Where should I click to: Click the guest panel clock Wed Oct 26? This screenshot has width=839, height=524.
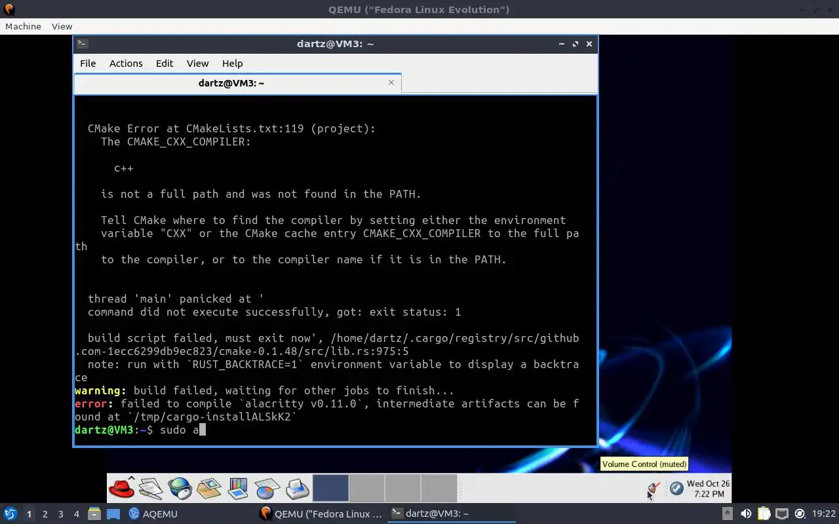click(708, 489)
